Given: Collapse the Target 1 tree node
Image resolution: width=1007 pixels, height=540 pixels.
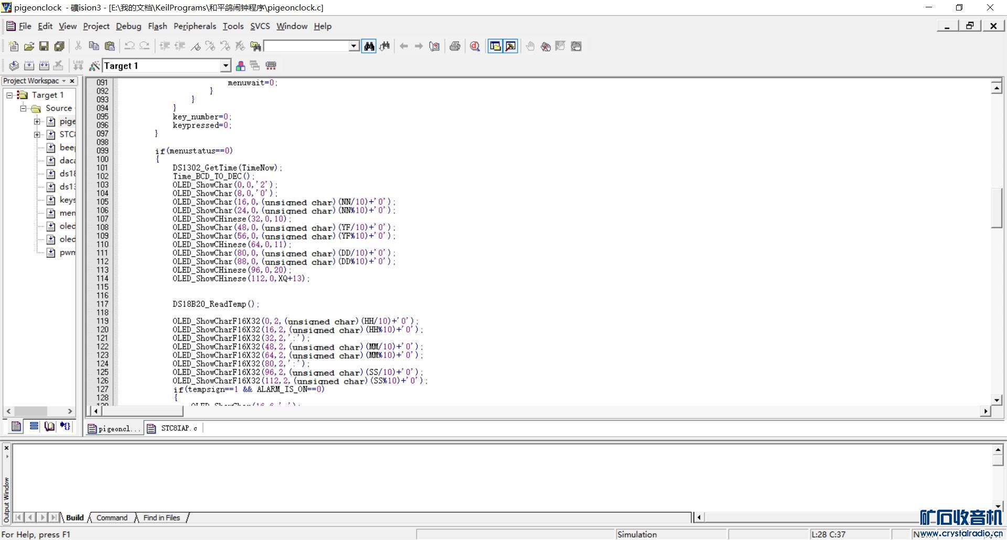Looking at the screenshot, I should (9, 95).
